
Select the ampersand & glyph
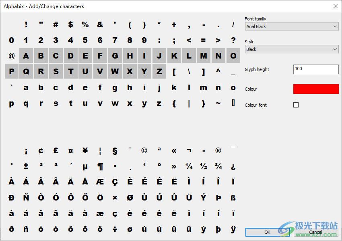click(x=100, y=24)
